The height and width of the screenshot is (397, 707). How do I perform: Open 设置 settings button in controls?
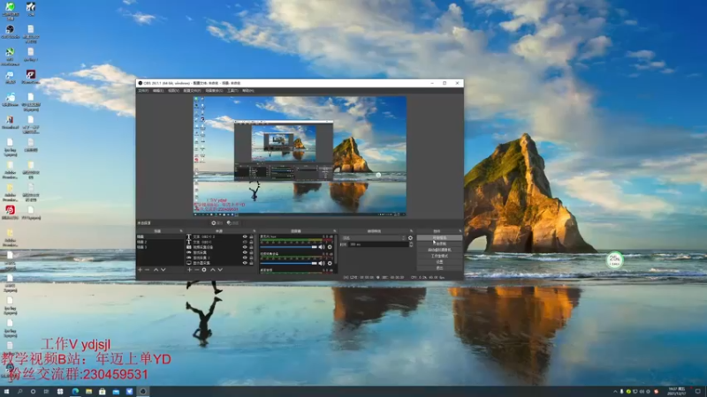[439, 262]
